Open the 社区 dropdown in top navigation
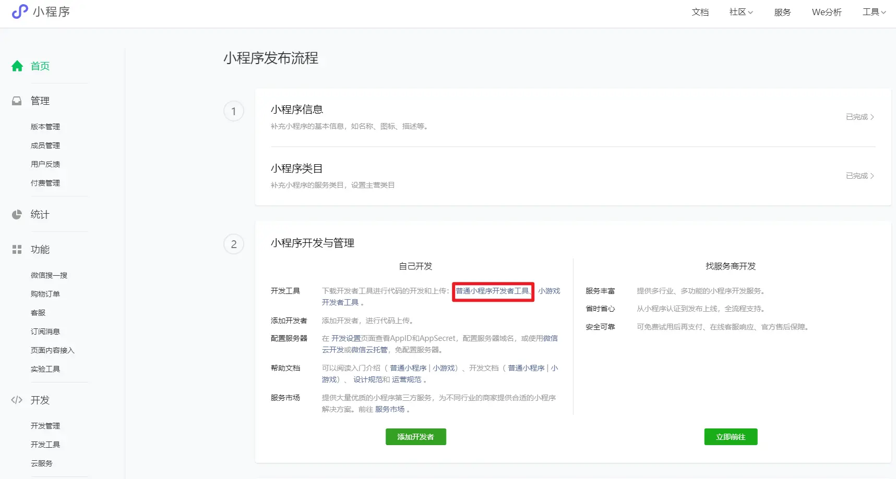This screenshot has height=479, width=896. point(740,12)
